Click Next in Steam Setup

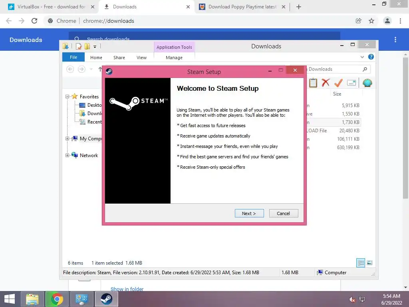click(249, 213)
